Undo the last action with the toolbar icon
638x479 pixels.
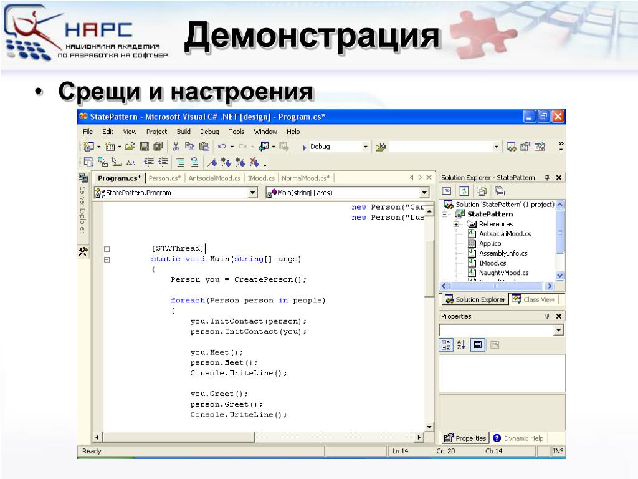[x=222, y=146]
